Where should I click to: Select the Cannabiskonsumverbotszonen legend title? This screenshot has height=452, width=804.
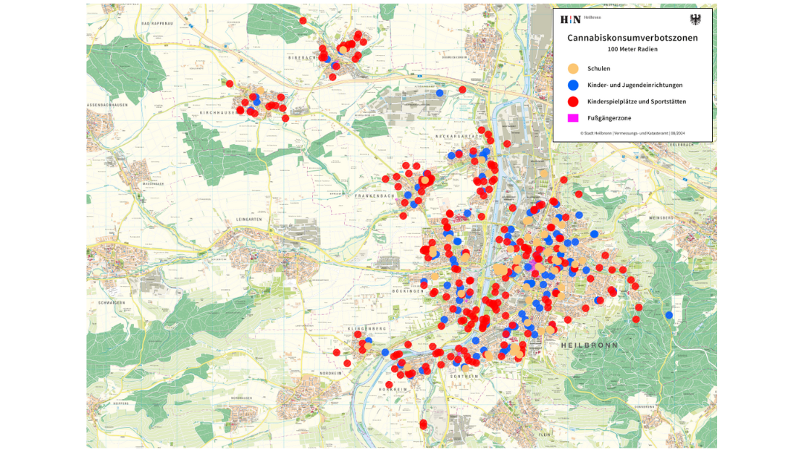pos(632,38)
